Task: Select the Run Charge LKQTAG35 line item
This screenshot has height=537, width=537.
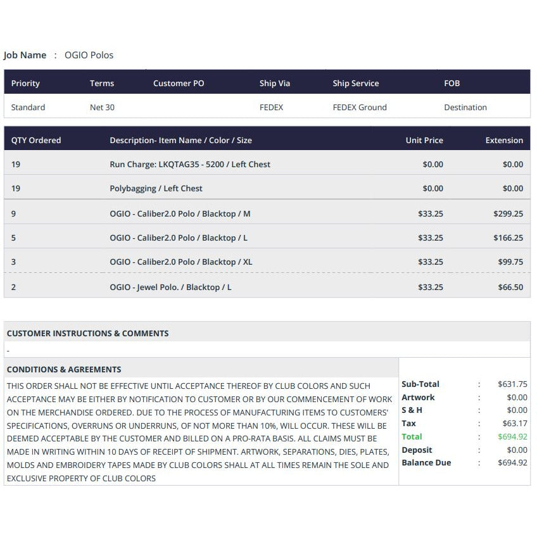Action: click(190, 165)
